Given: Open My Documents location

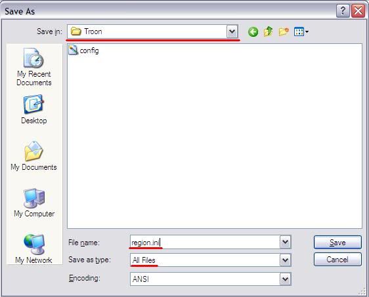Looking at the screenshot, I should pyautogui.click(x=34, y=155).
